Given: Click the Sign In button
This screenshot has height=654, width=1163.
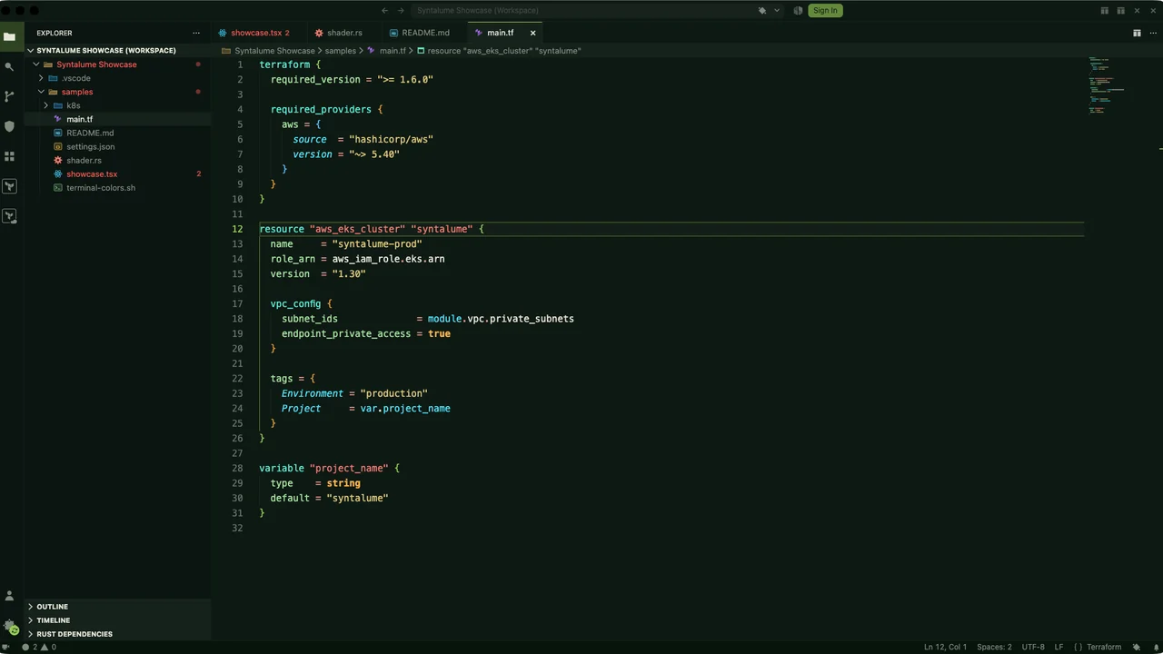Looking at the screenshot, I should click(825, 10).
